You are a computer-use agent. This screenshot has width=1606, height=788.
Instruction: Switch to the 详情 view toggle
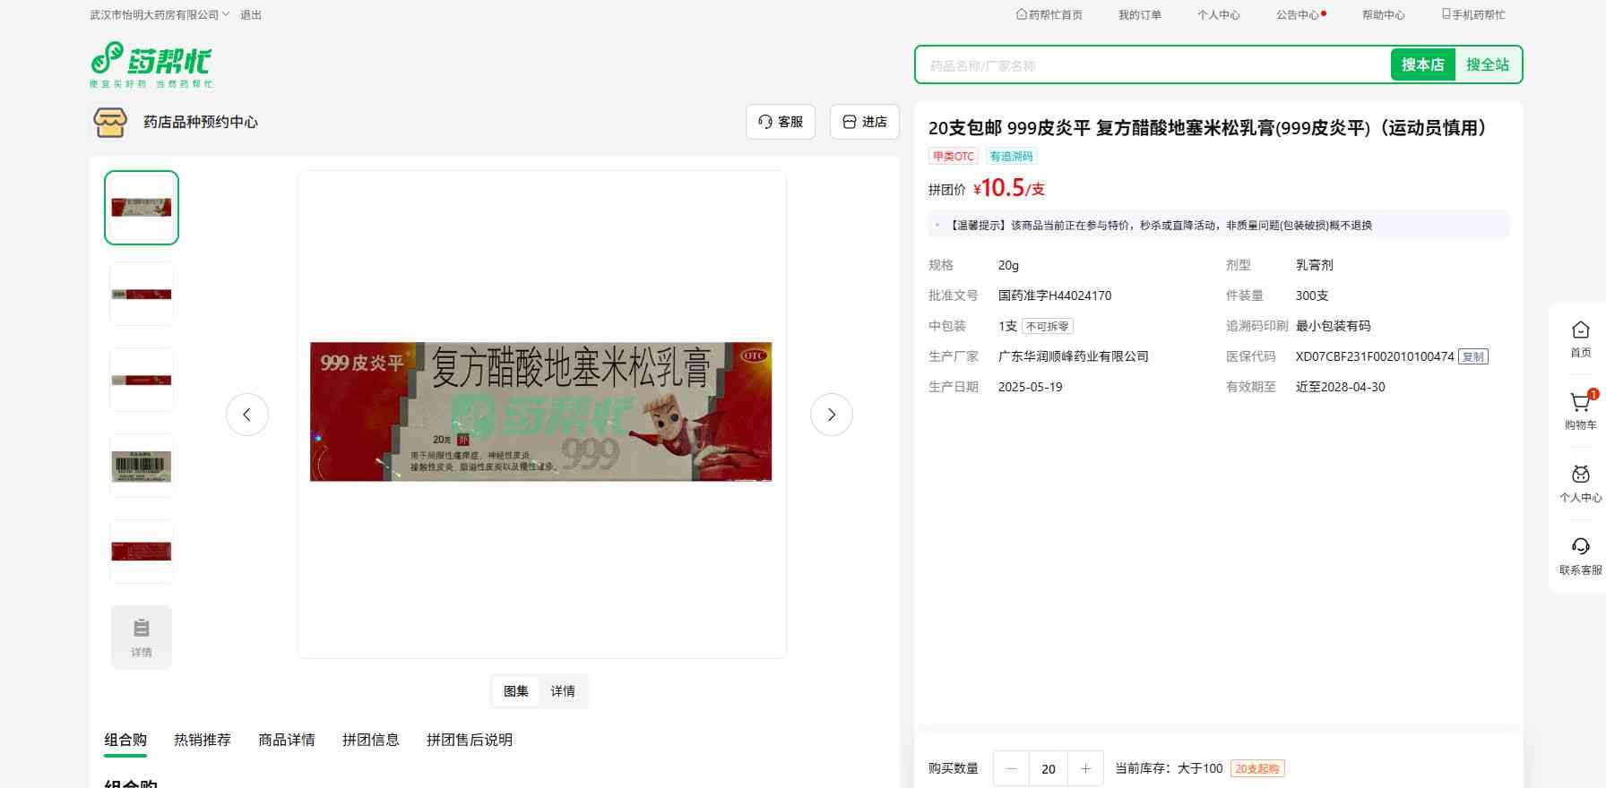coord(563,691)
